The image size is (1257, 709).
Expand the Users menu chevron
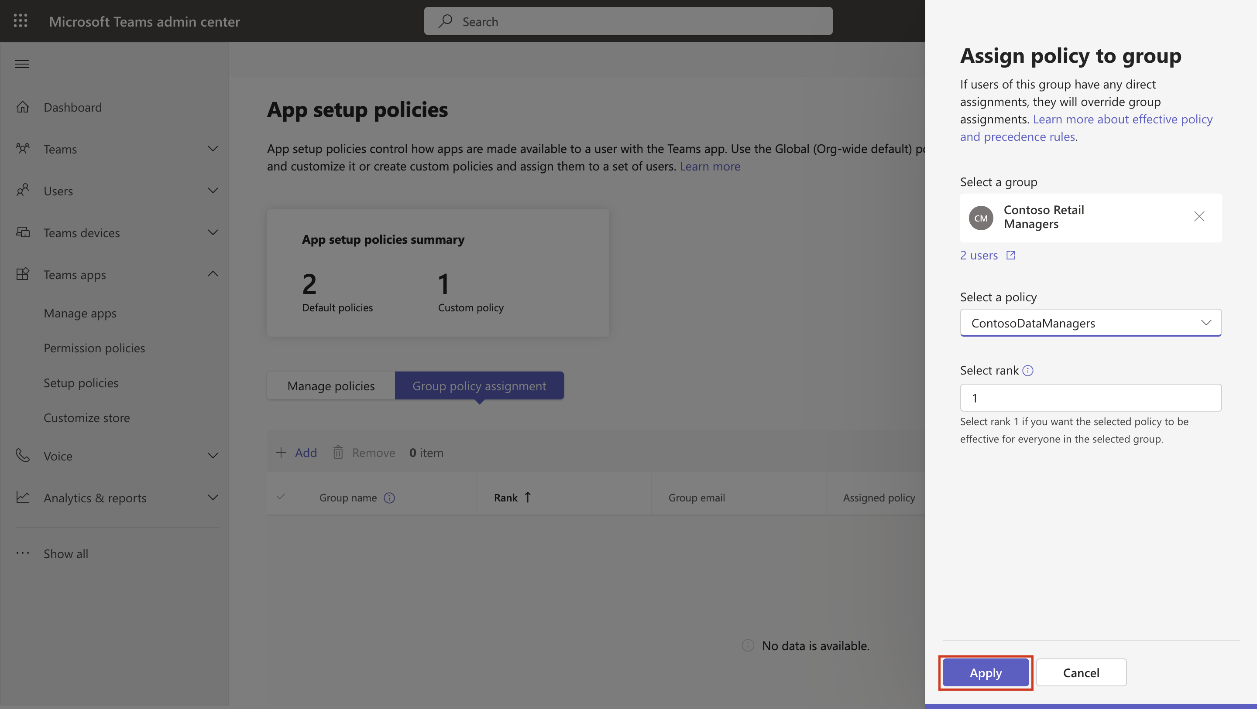(213, 191)
